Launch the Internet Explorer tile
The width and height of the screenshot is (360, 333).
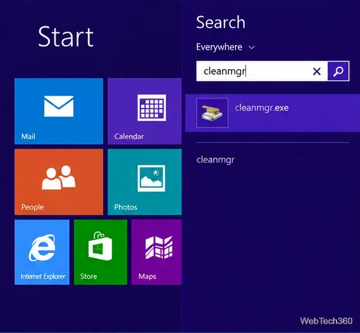[42, 252]
